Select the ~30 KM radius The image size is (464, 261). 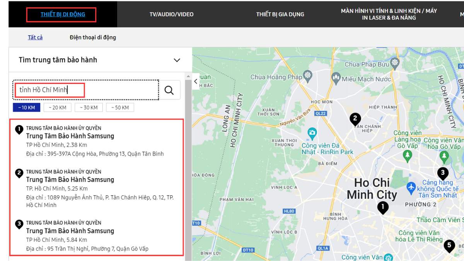click(89, 107)
